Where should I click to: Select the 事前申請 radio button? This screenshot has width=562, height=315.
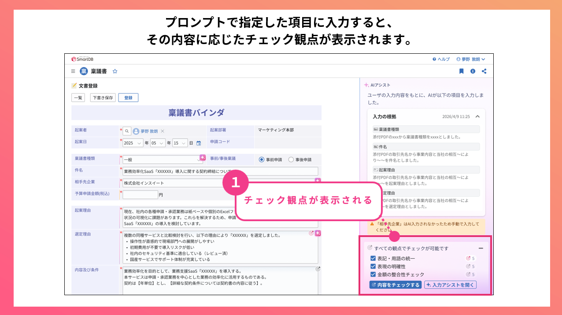tap(262, 159)
